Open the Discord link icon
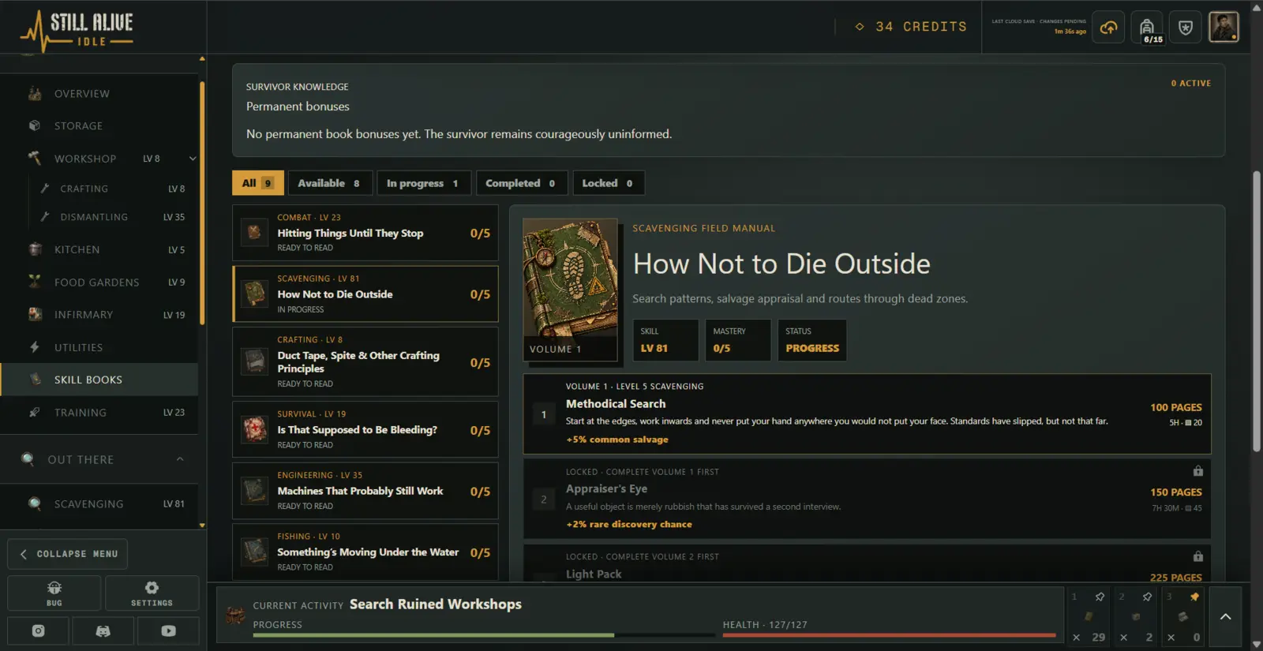 (103, 631)
